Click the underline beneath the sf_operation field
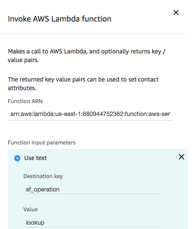 click(x=93, y=194)
